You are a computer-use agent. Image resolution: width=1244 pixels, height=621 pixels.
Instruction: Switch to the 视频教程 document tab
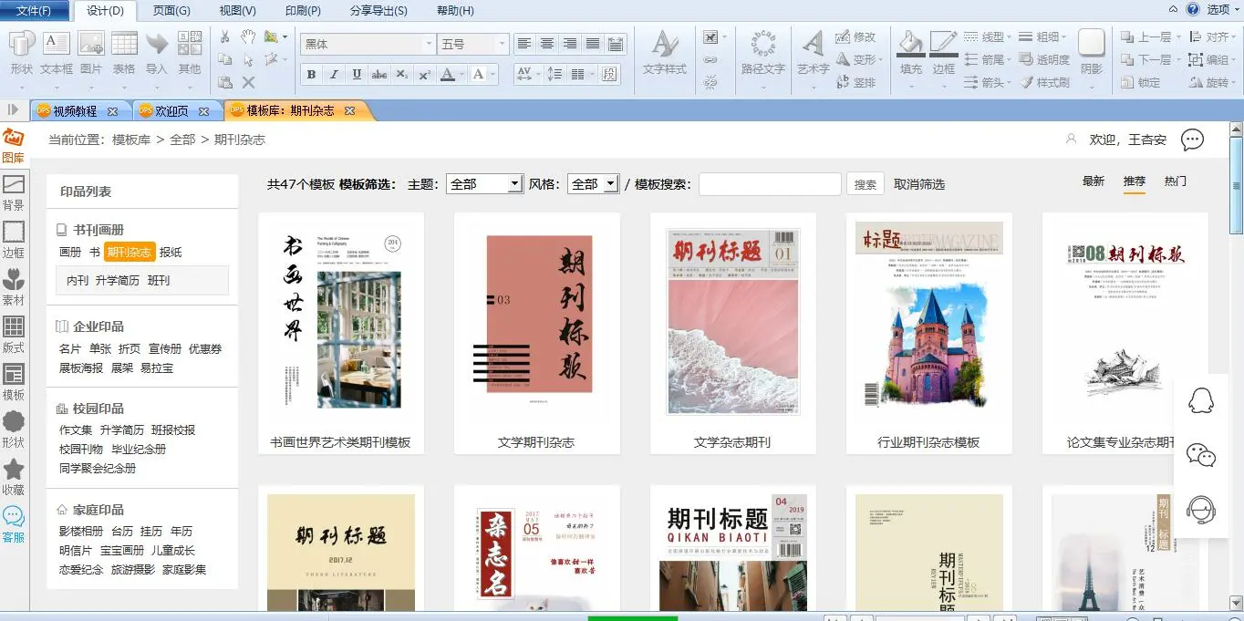pos(75,111)
